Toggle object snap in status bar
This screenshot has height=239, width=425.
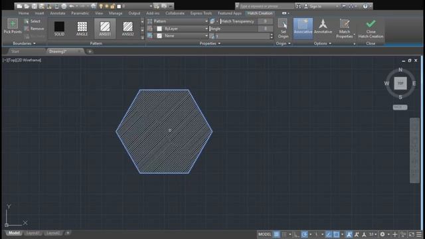click(x=337, y=234)
